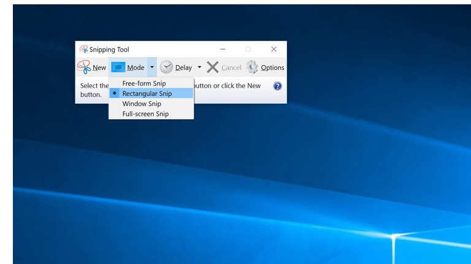Screen dimensions: 471x264
Task: Select Rectangular Snip mode
Action: tap(151, 93)
